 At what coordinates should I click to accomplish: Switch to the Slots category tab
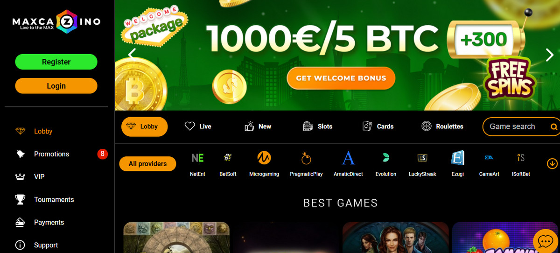pyautogui.click(x=318, y=126)
